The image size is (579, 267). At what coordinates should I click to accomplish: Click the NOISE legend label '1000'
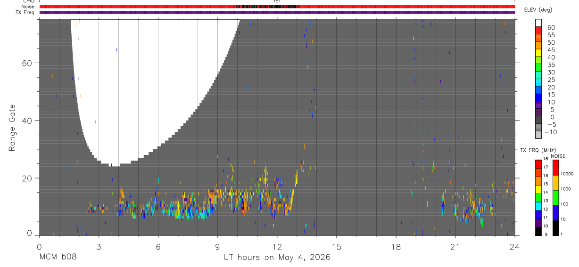coord(565,189)
